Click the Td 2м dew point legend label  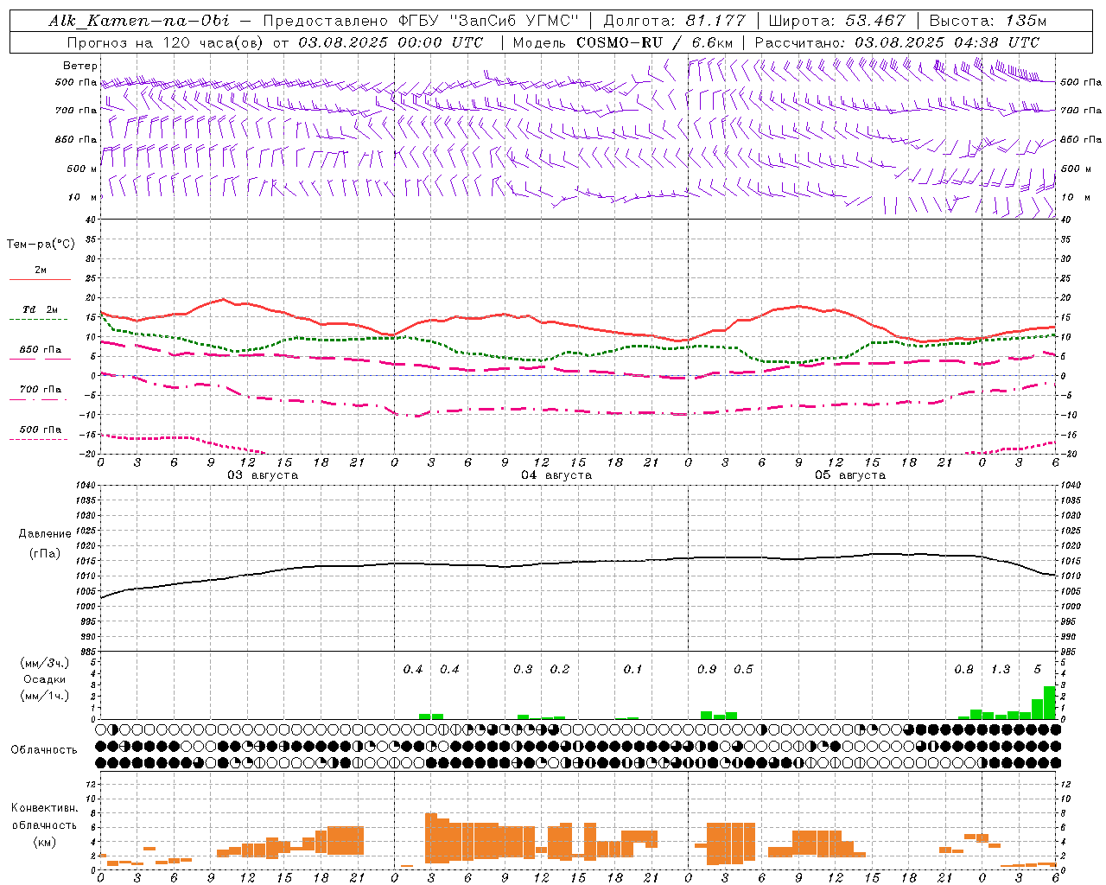click(x=40, y=309)
